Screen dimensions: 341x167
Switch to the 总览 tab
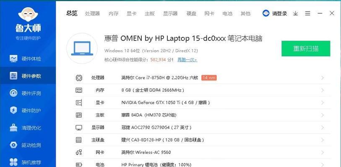click(72, 13)
